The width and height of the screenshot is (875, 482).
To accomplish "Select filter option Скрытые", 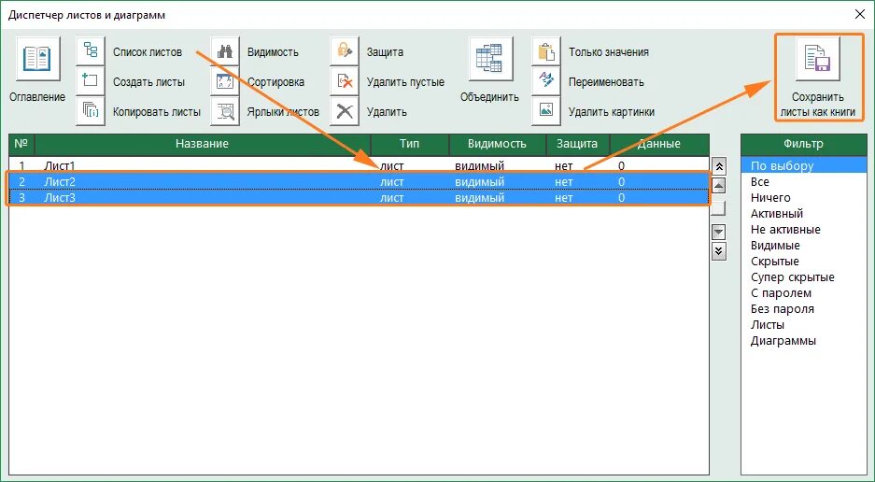I will tap(804, 262).
